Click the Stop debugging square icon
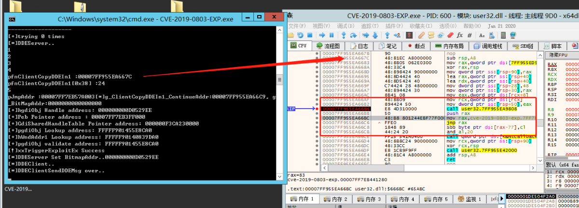579x208 pixels. point(309,35)
